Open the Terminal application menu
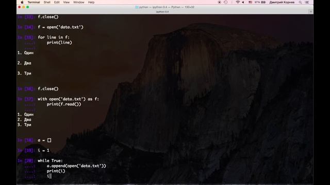Viewport: 330px width, 185px height. [34, 2]
